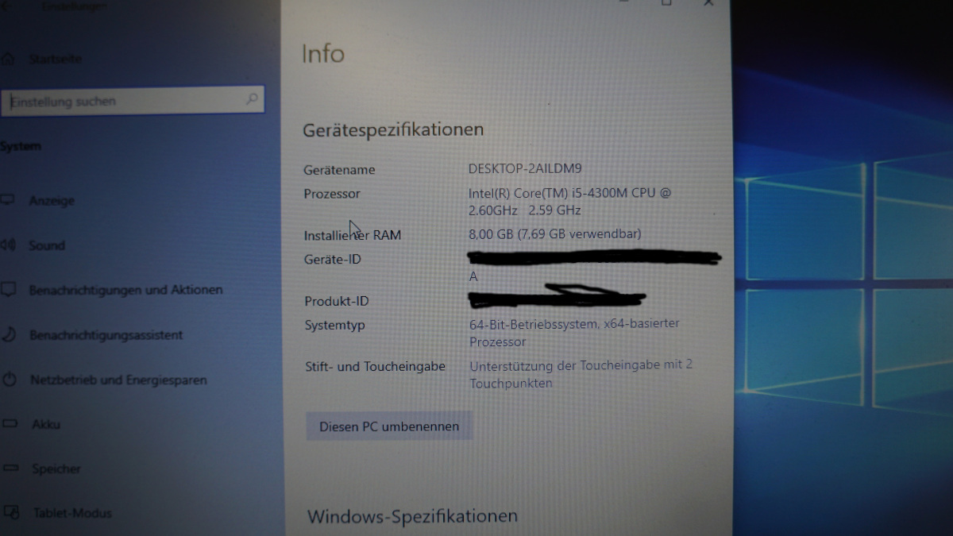Go to Startseite

(55, 60)
